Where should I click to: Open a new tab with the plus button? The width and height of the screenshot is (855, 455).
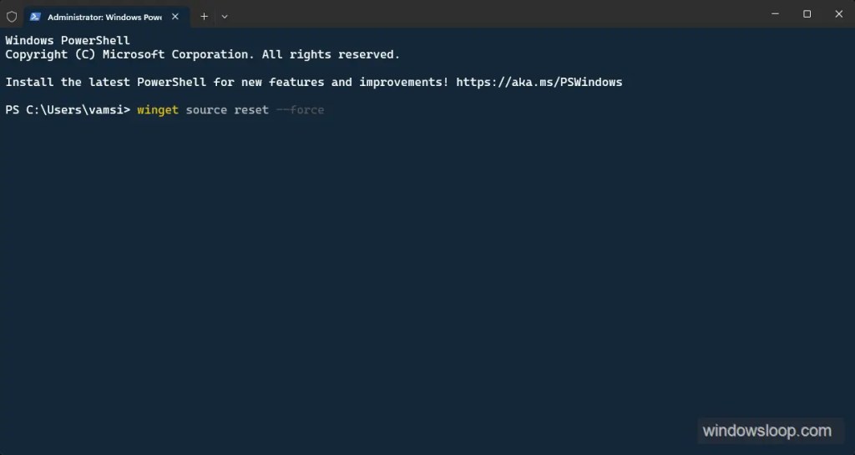click(204, 17)
